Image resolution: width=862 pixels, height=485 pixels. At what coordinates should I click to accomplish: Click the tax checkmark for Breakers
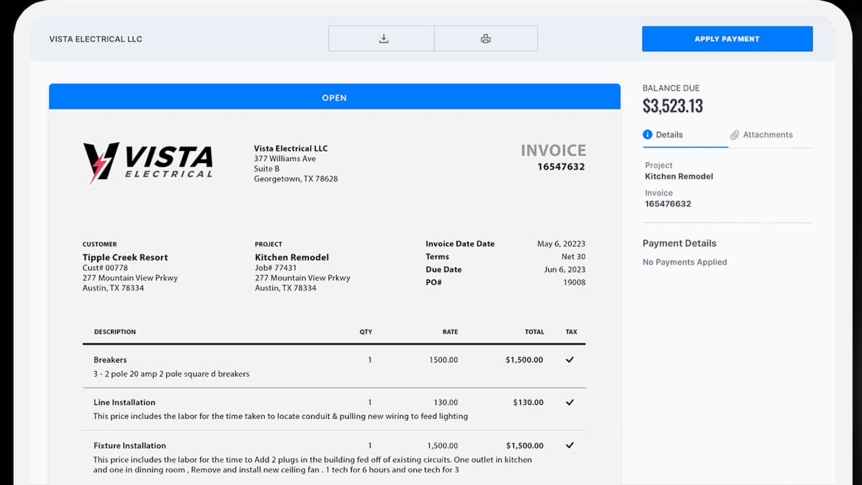[x=570, y=360]
